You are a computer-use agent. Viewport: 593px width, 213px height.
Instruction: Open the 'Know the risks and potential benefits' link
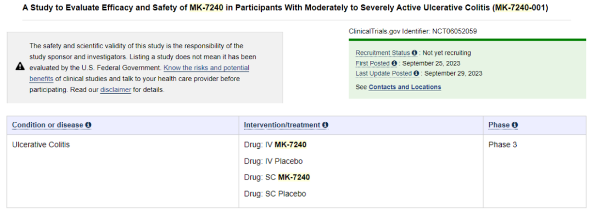pos(139,74)
